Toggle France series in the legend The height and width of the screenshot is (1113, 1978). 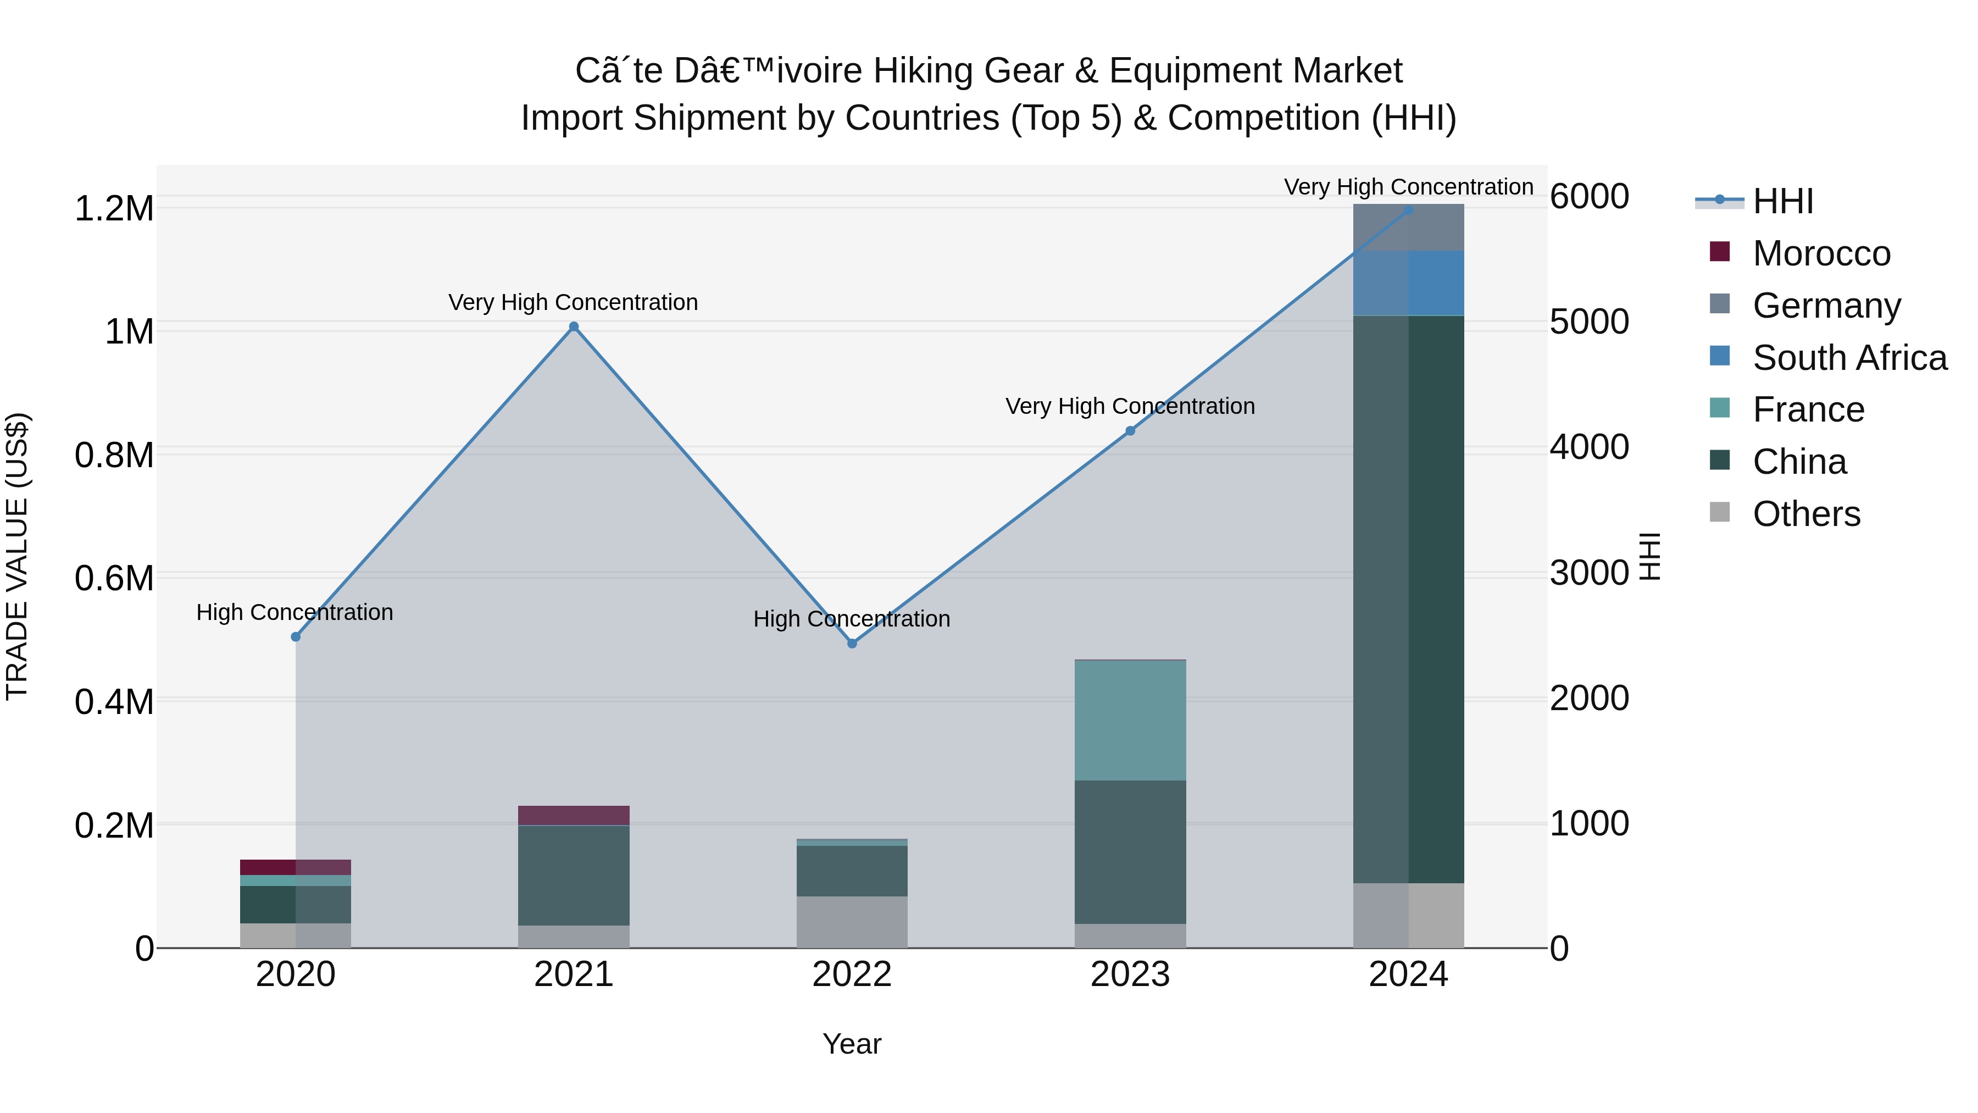tap(1787, 409)
